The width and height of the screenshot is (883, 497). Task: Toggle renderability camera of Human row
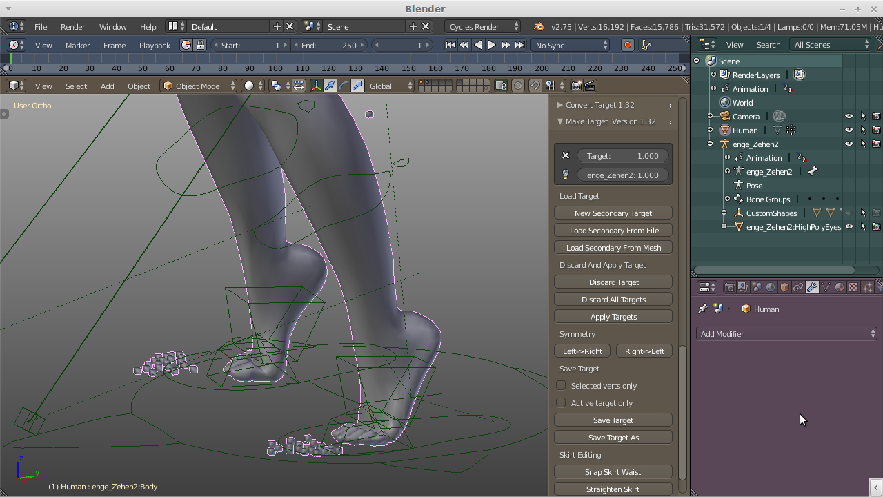pos(876,130)
